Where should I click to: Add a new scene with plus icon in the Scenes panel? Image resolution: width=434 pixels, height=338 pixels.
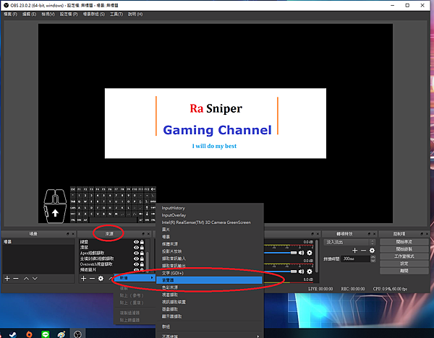click(x=7, y=278)
